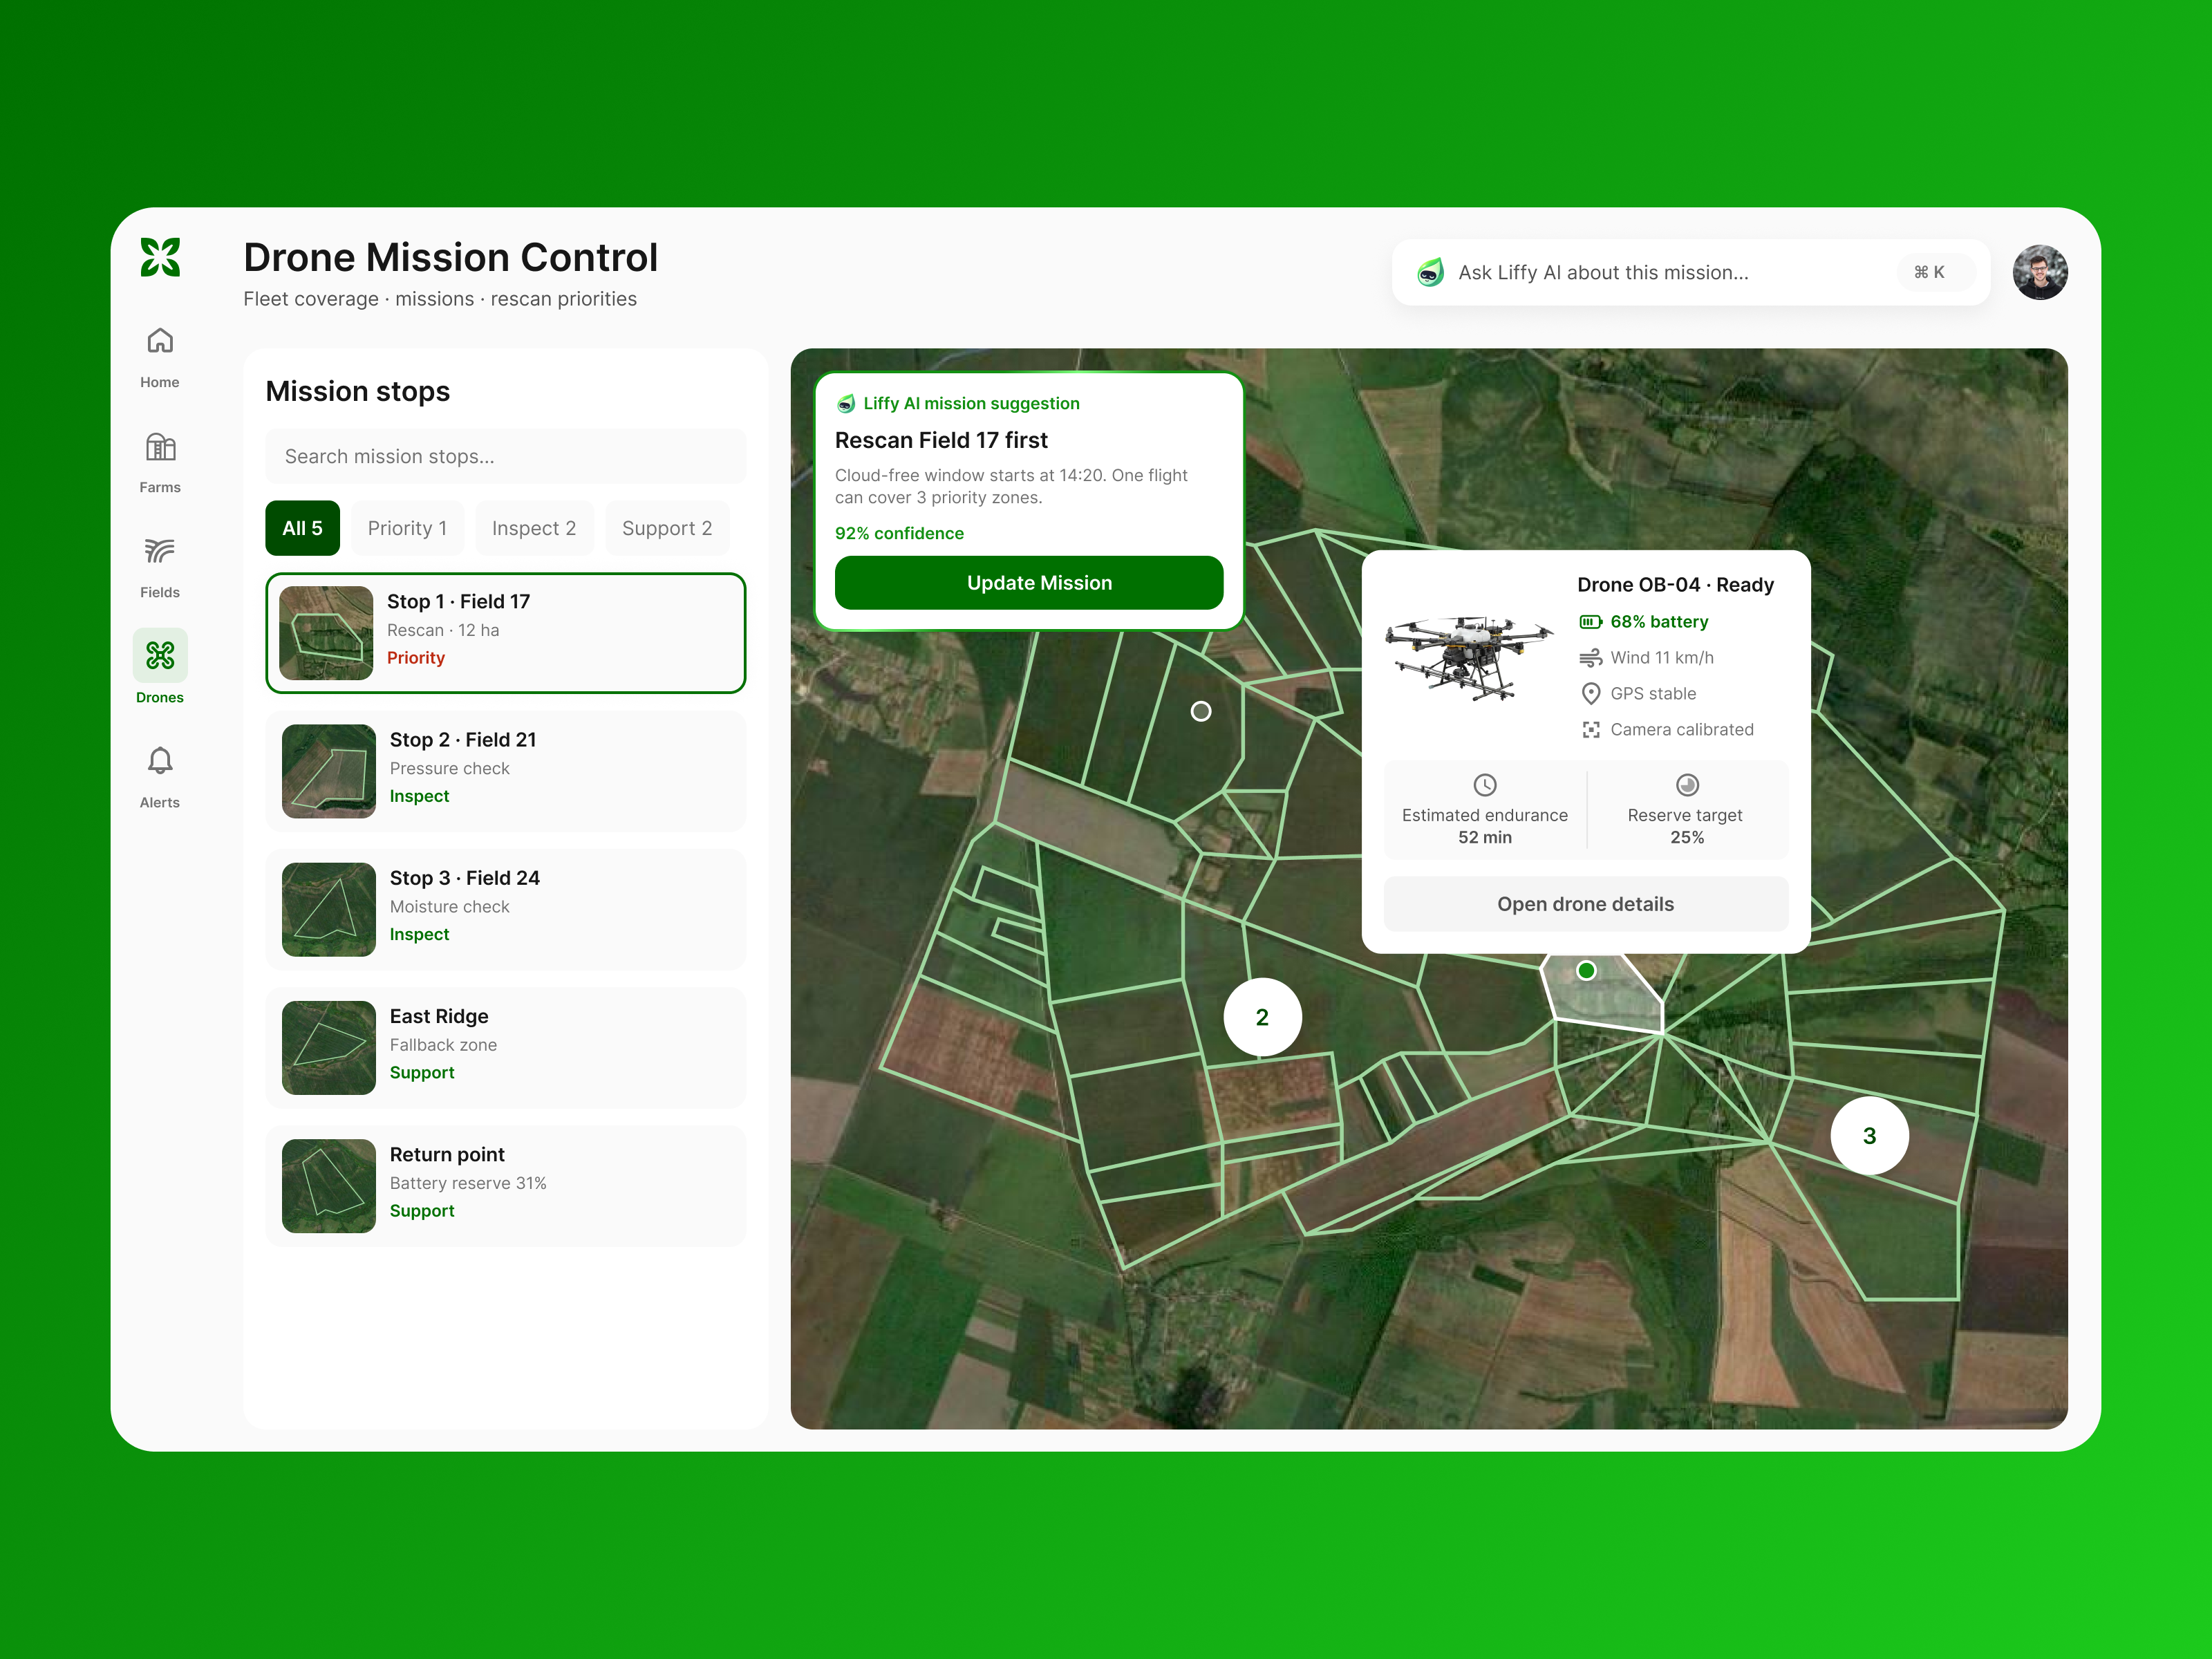
Task: Click map marker number 3
Action: pyautogui.click(x=1870, y=1136)
